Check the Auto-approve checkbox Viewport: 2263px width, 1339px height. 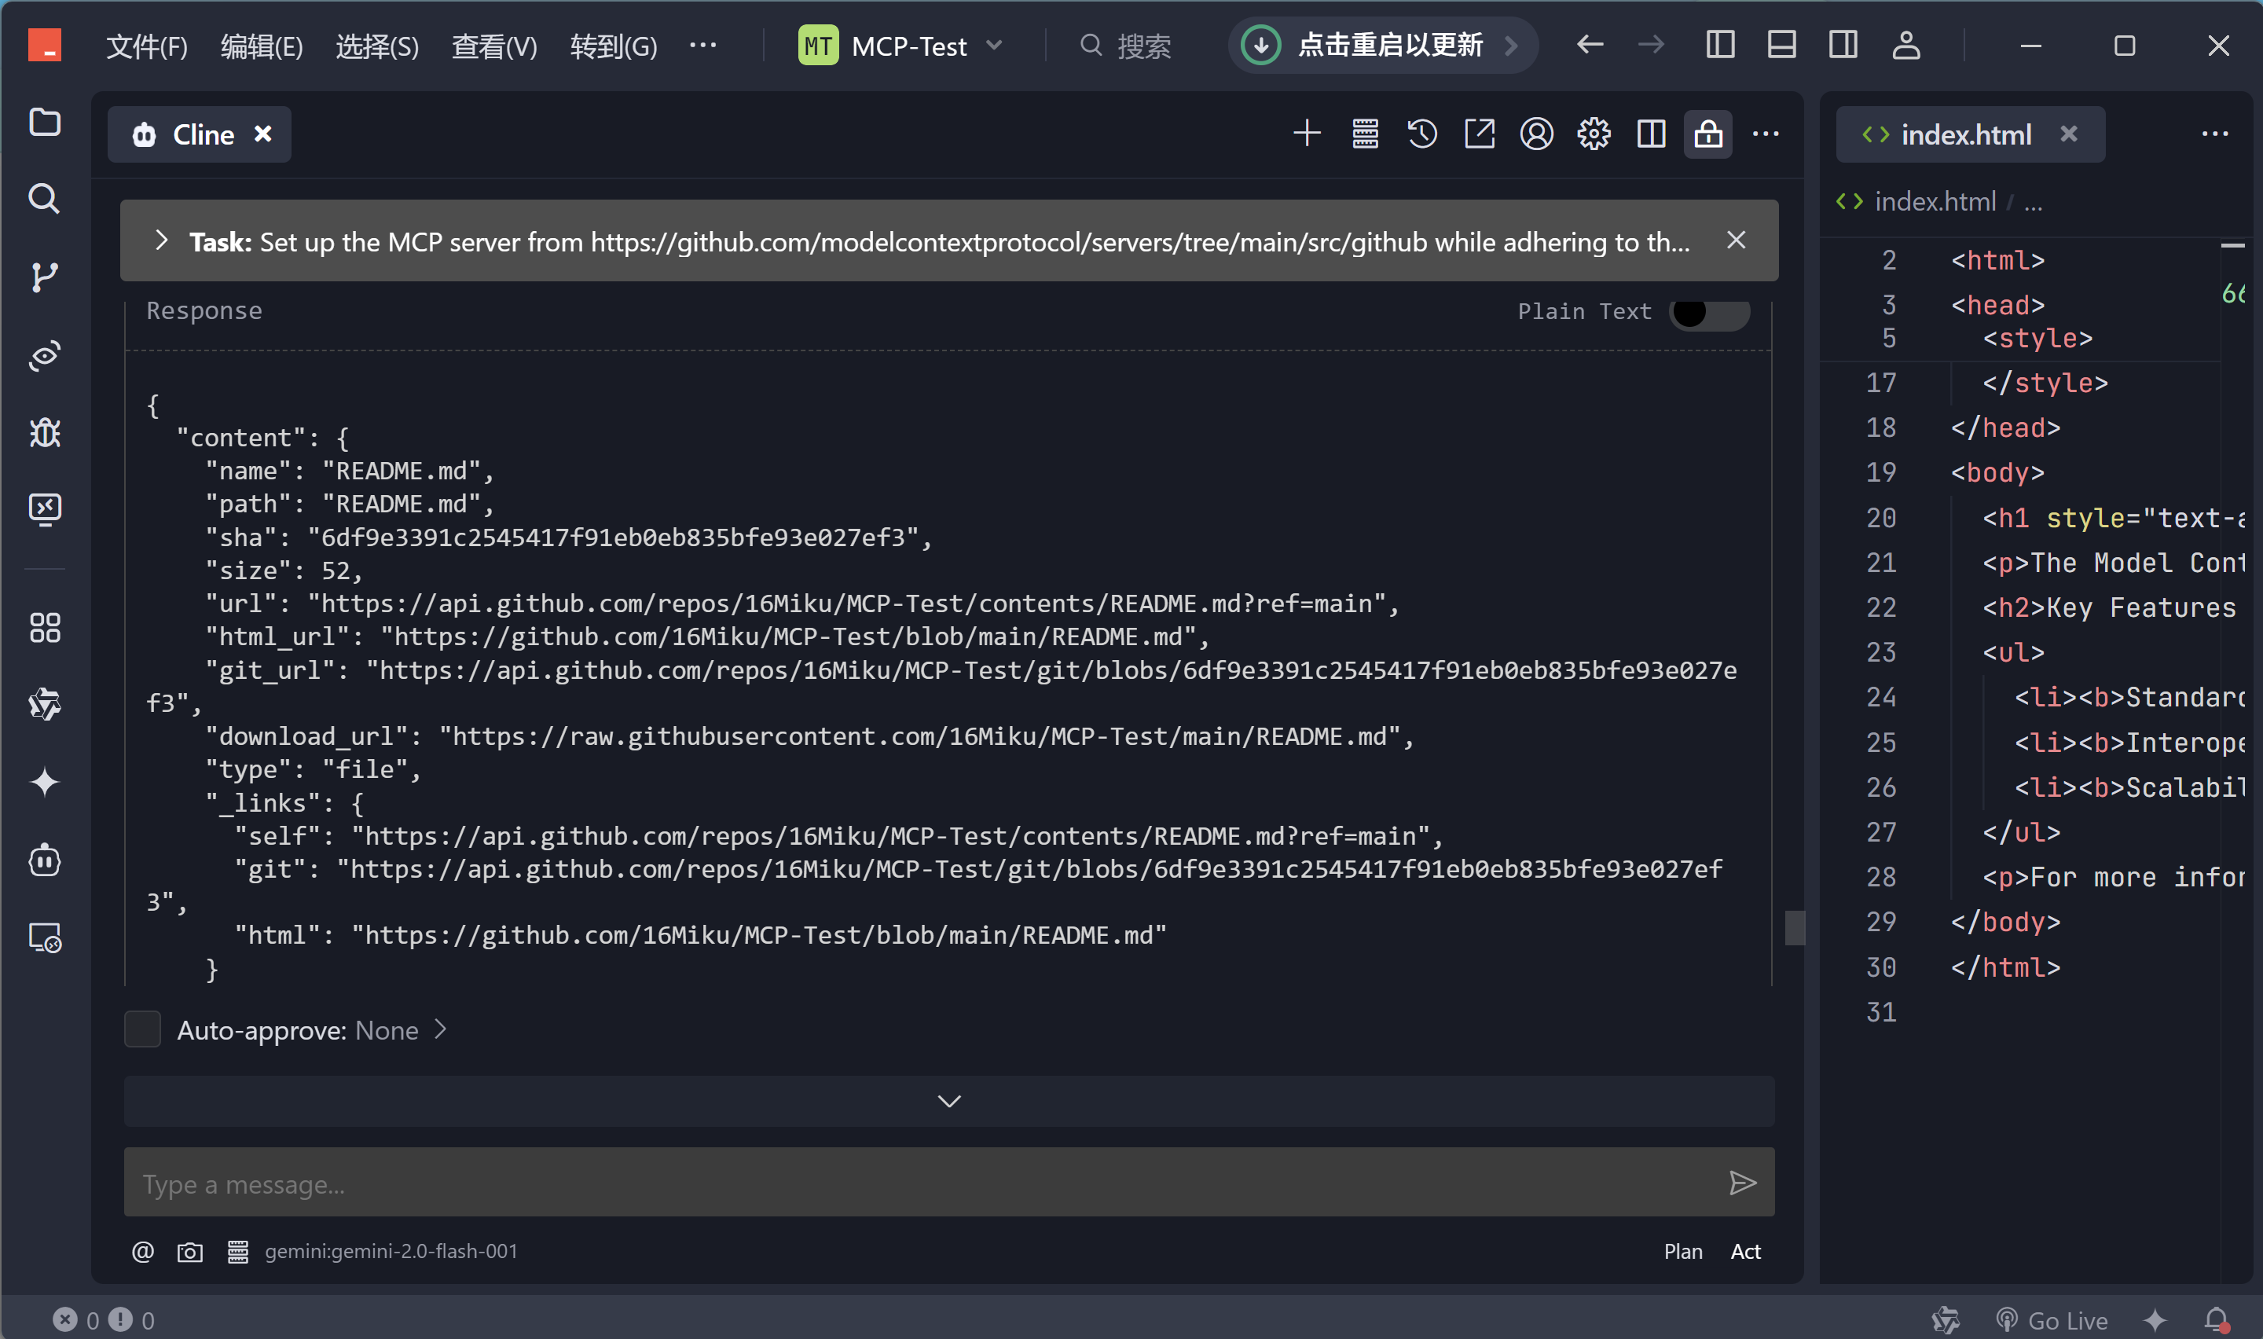click(x=142, y=1029)
